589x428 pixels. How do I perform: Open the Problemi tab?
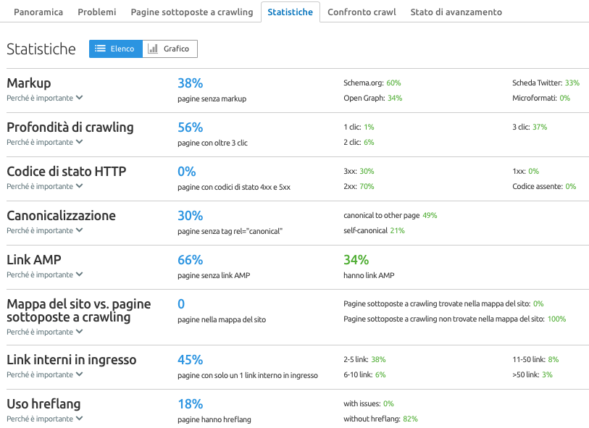tap(96, 12)
